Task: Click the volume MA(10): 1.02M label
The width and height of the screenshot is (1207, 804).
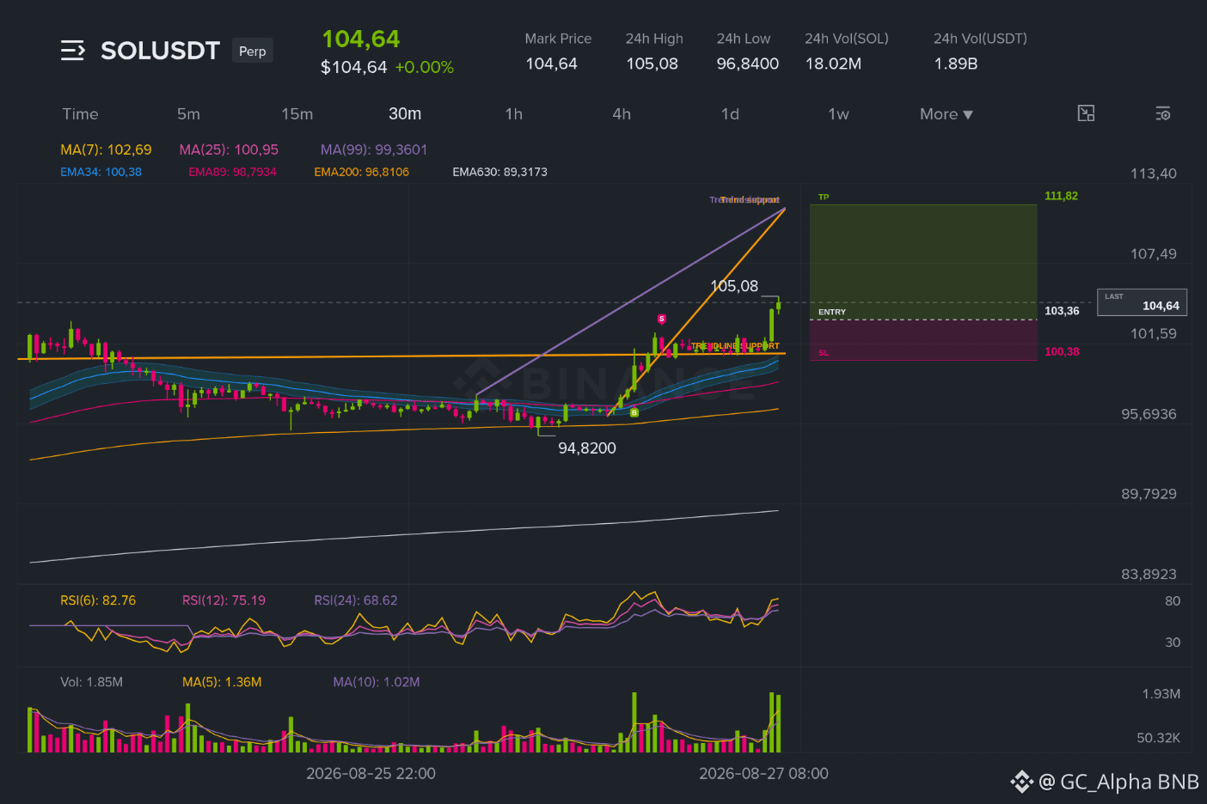Action: (x=377, y=682)
